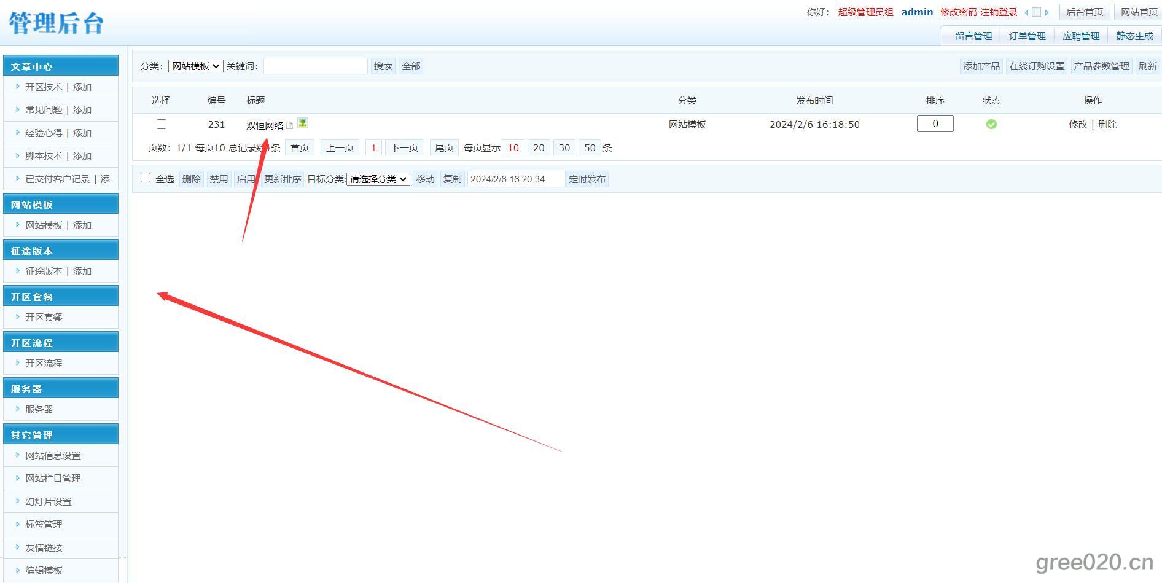This screenshot has height=583, width=1162.
Task: Set page size to 20 records
Action: (x=539, y=147)
